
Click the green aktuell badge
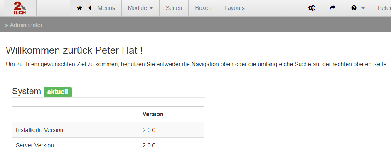click(58, 92)
